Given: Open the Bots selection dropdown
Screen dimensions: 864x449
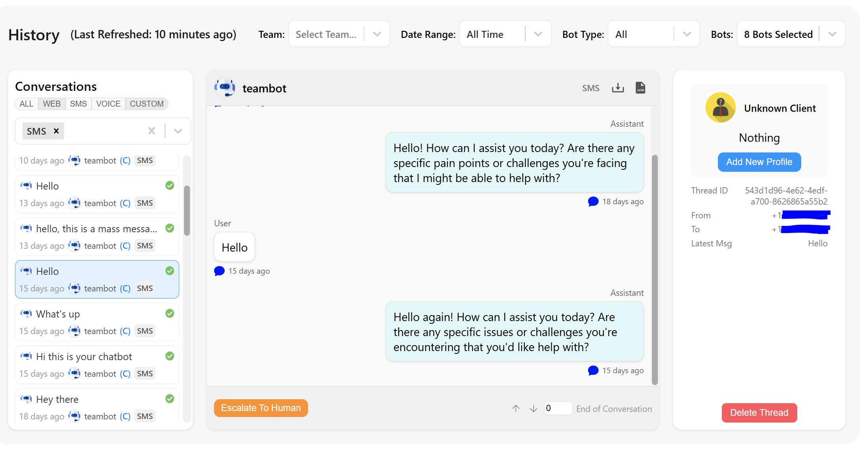Looking at the screenshot, I should click(832, 34).
